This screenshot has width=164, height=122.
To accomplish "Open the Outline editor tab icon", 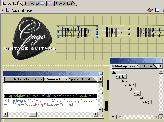I will [50, 4].
